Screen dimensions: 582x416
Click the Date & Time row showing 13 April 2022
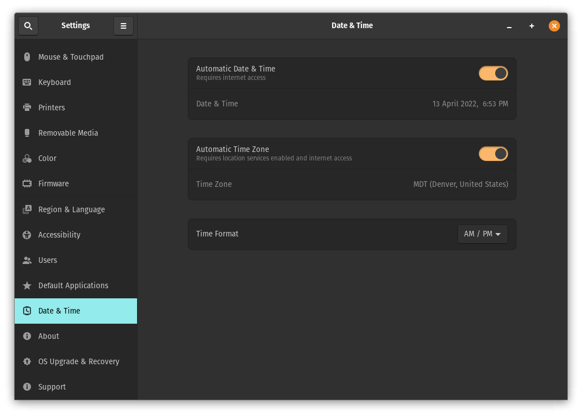tap(352, 104)
